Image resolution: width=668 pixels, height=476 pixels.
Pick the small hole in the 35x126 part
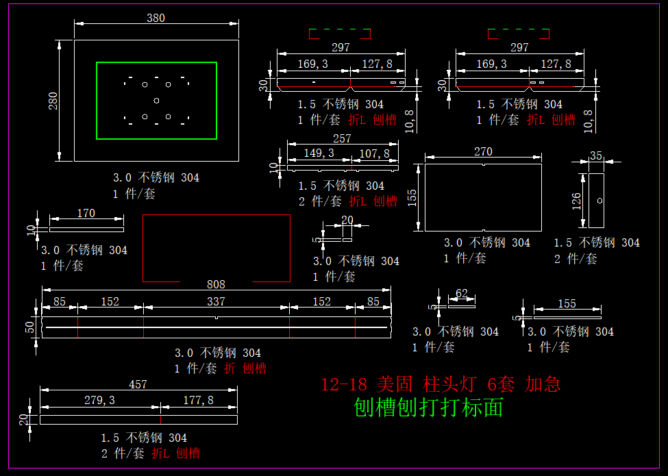pos(599,201)
